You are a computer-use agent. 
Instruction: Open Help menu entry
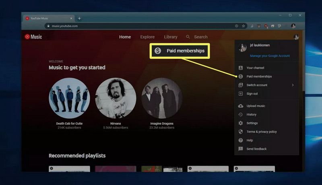click(266, 140)
